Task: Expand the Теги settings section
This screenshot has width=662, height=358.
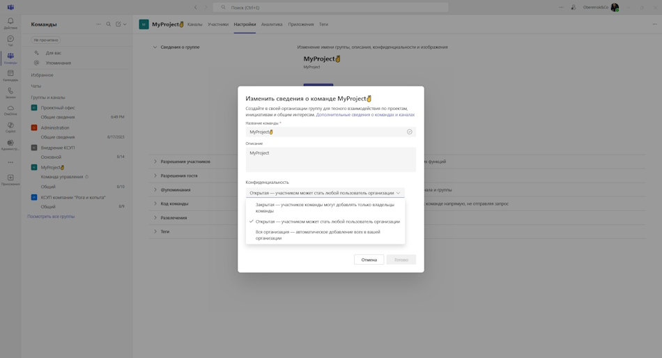Action: click(x=155, y=231)
